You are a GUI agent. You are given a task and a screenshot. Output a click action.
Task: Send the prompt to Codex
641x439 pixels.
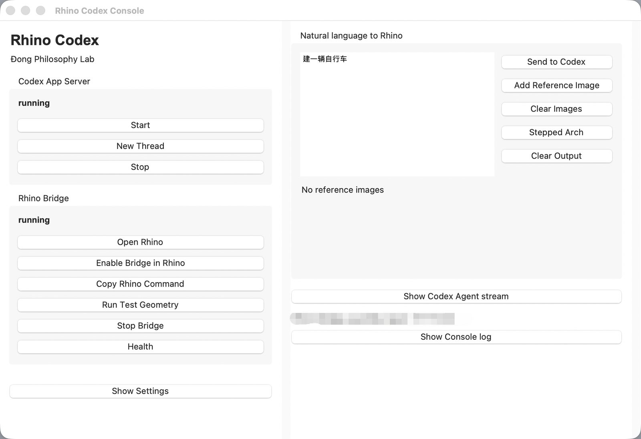tap(556, 62)
